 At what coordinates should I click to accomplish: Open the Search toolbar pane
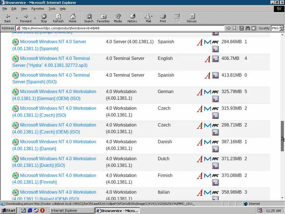point(89,18)
